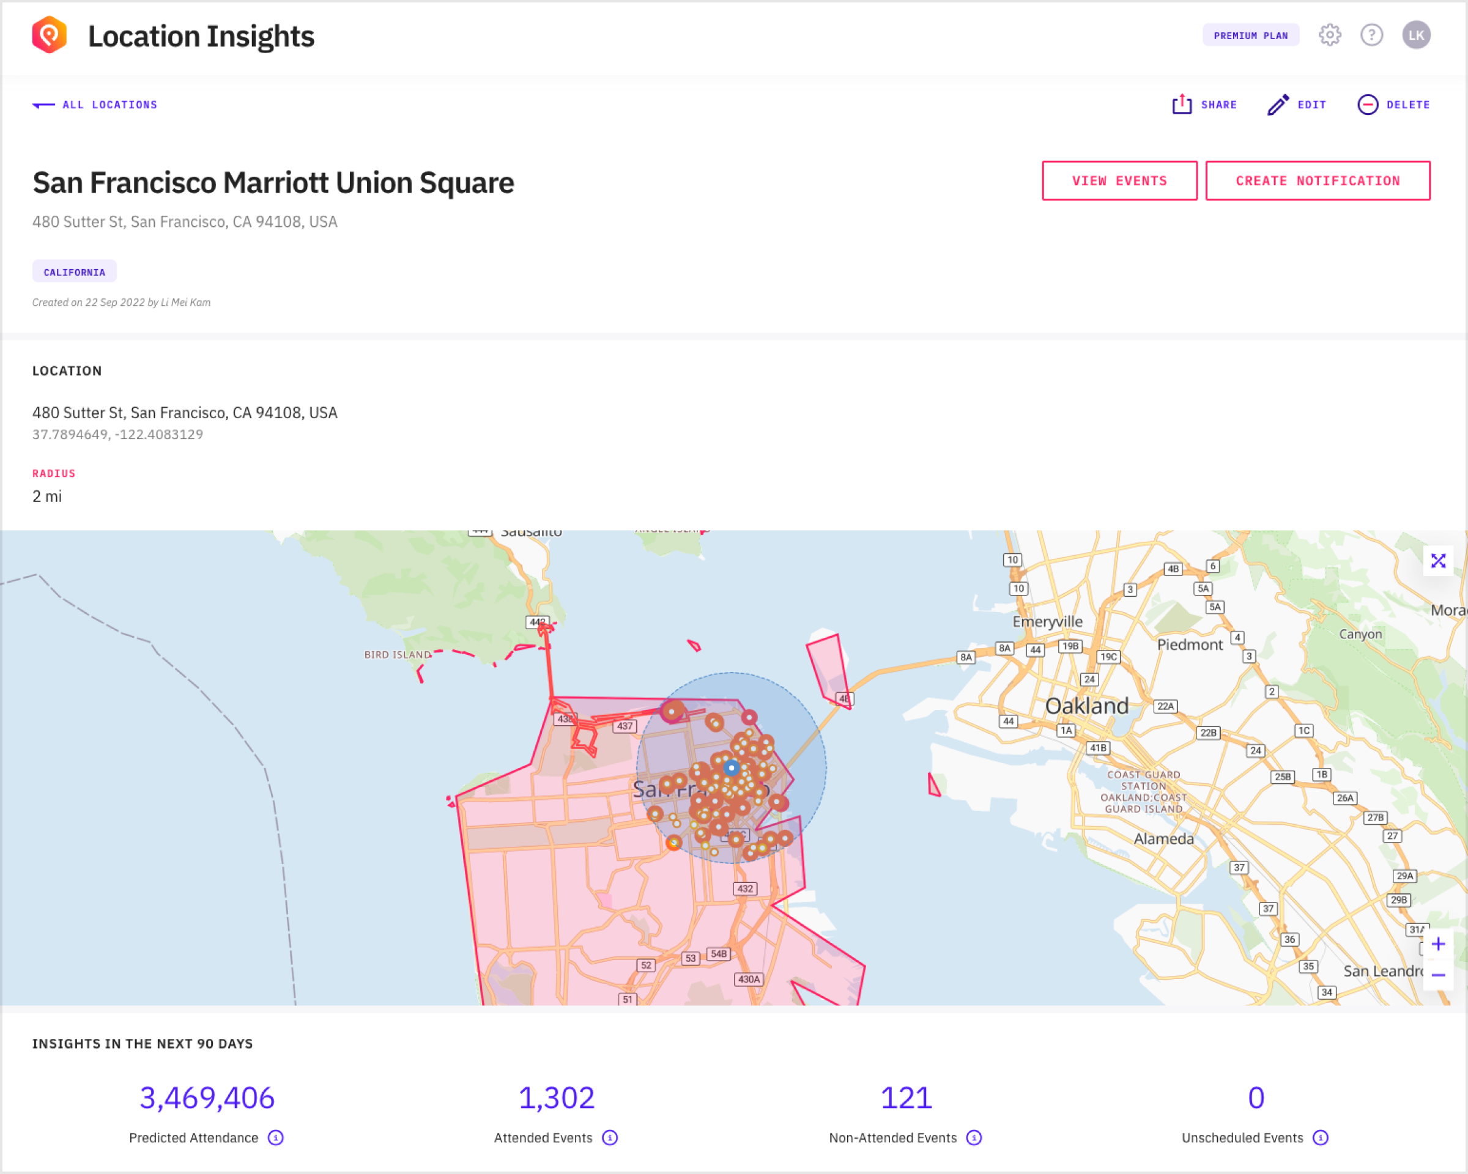Show info for Attended Events
This screenshot has width=1468, height=1174.
[x=609, y=1138]
